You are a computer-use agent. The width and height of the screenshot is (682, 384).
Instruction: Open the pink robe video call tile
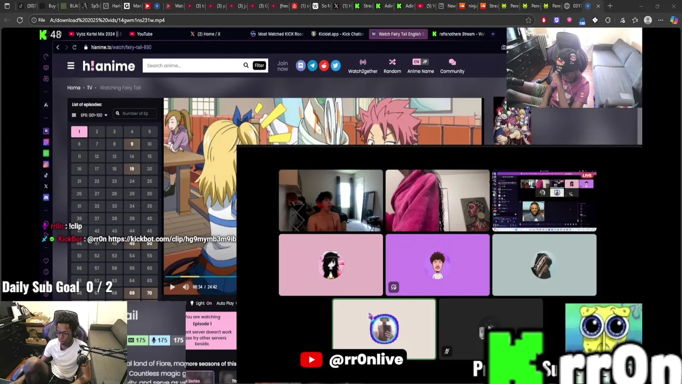437,201
